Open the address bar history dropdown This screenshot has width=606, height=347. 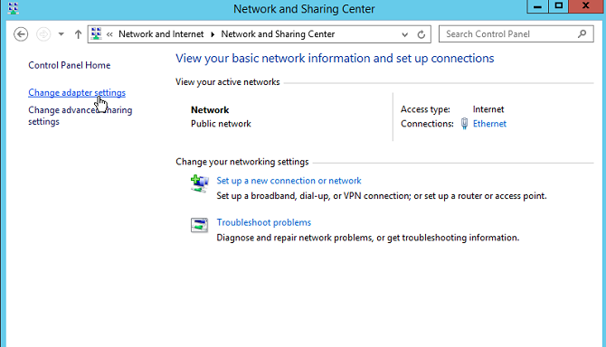[404, 34]
